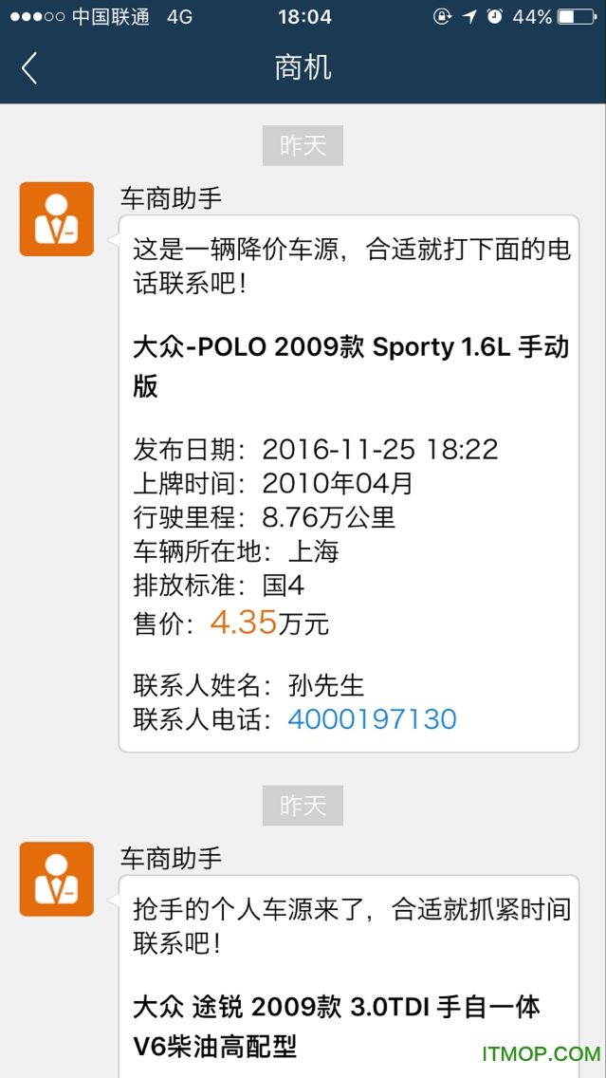This screenshot has width=606, height=1078.
Task: Open the ITMOP.COM watermark link
Action: click(x=539, y=1051)
